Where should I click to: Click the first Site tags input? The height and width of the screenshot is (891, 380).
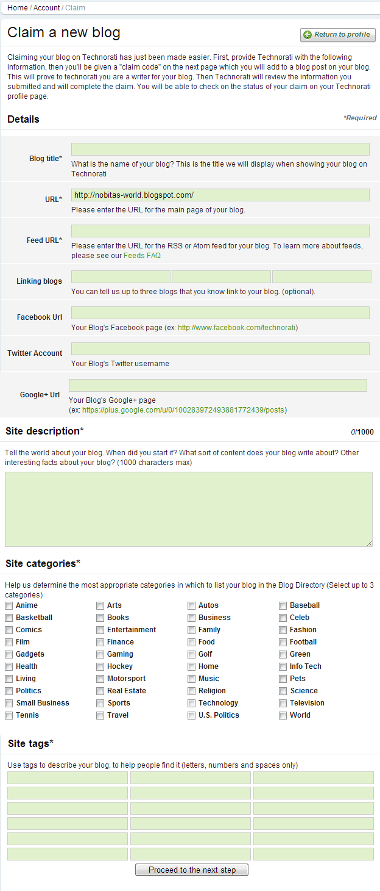68,777
